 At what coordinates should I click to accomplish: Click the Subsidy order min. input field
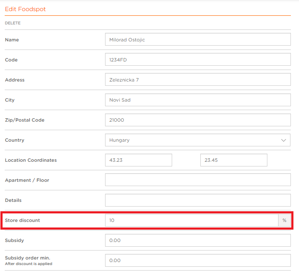198,260
